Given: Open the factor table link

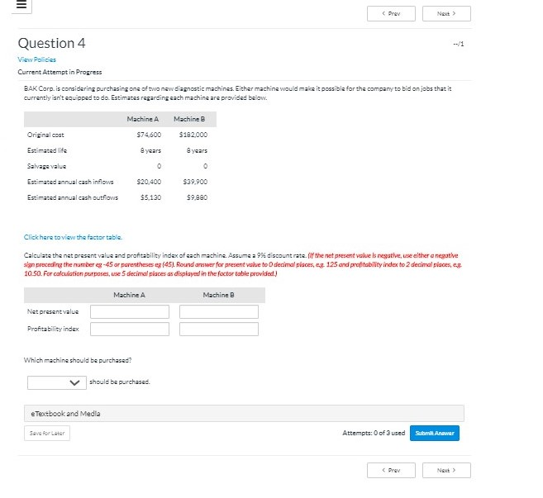Looking at the screenshot, I should pos(73,237).
